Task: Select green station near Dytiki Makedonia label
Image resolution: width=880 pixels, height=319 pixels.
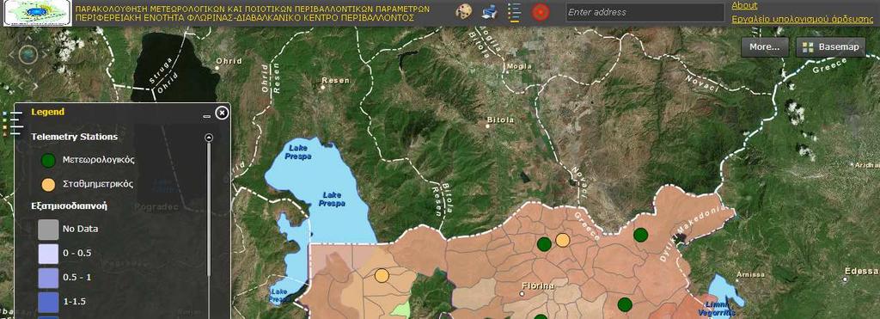Action: 640,235
